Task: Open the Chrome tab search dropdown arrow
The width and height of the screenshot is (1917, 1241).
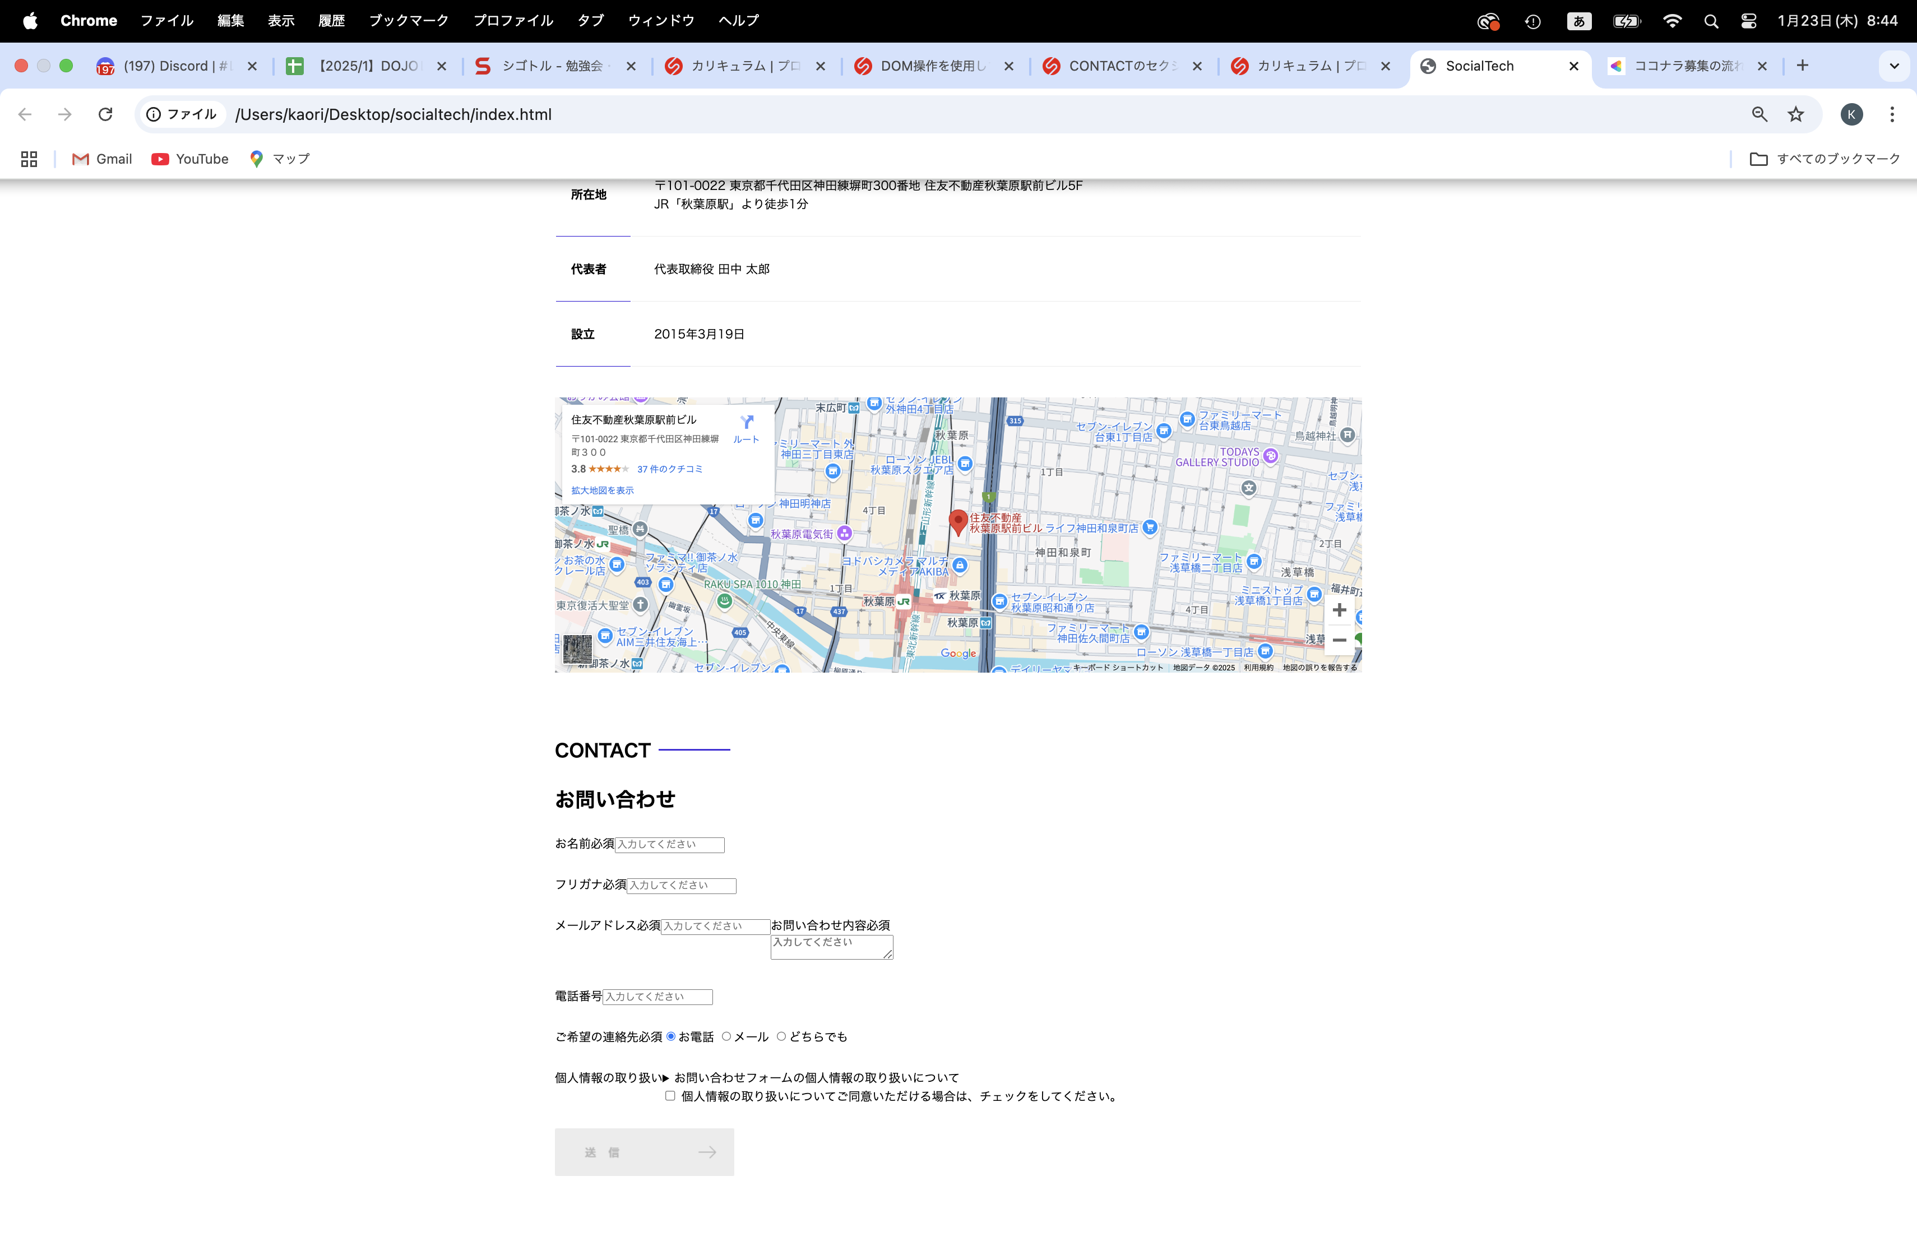Action: (x=1893, y=65)
